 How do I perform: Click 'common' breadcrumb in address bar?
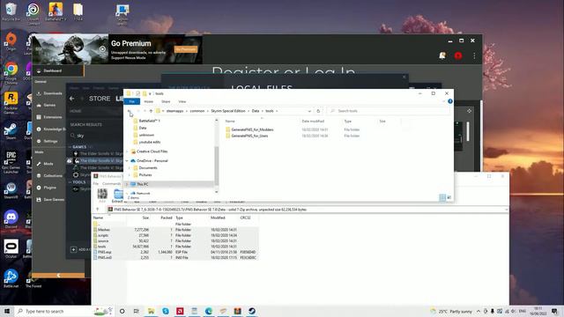coord(197,111)
